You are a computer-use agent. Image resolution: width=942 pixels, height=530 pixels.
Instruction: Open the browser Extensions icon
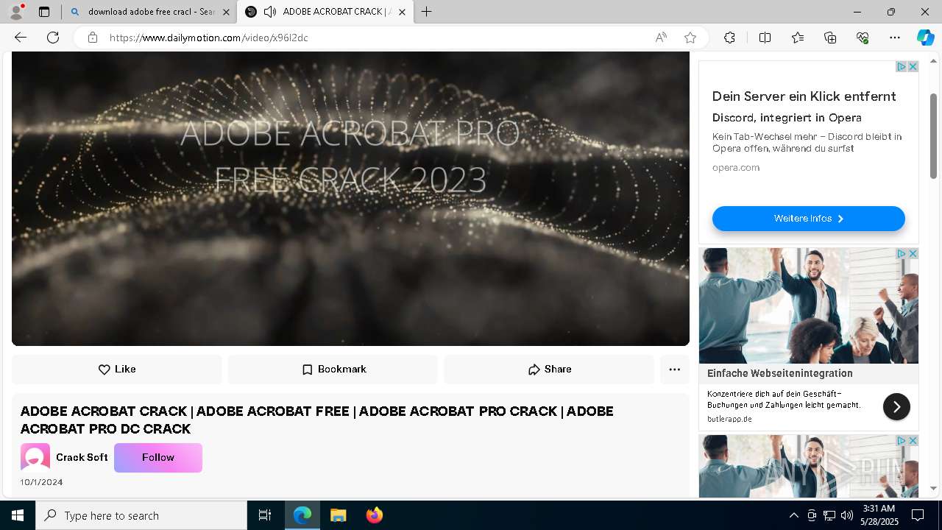[x=729, y=38]
